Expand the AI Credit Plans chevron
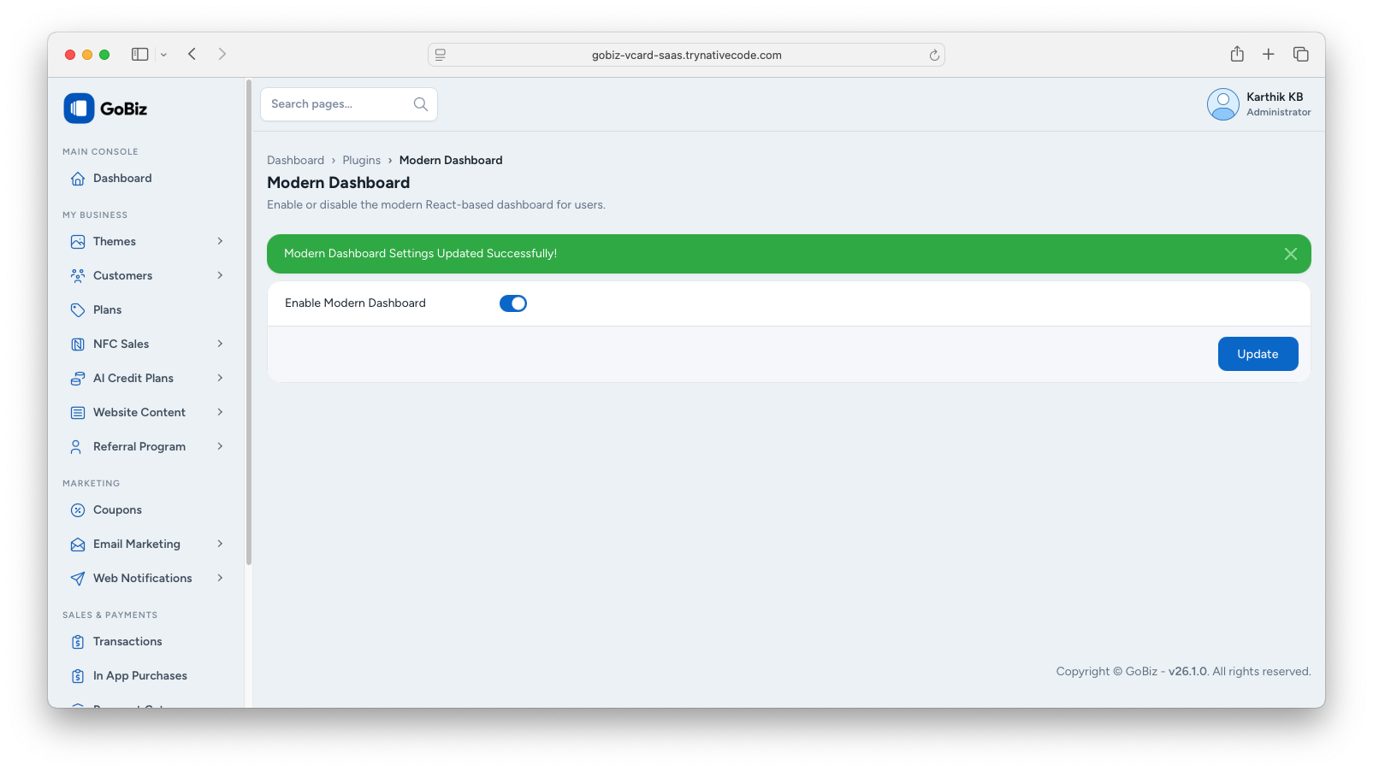Viewport: 1373px width, 771px height. click(220, 378)
